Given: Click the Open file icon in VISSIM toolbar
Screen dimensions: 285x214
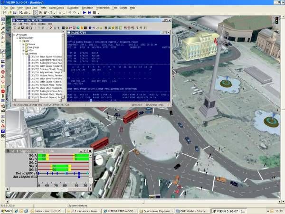Looking at the screenshot, I should [x=10, y=12].
